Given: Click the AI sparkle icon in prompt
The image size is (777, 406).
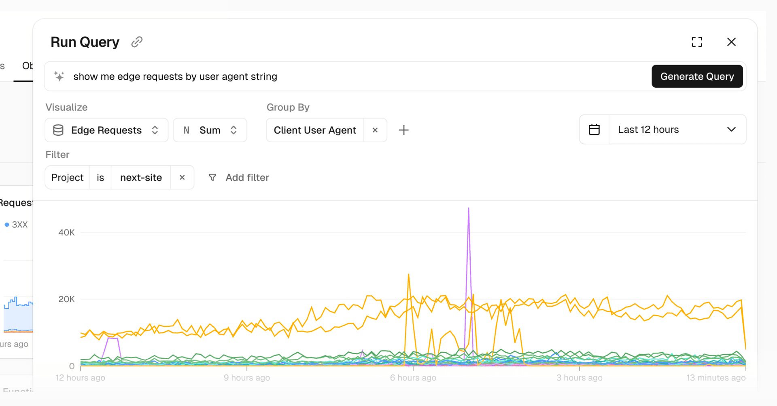Looking at the screenshot, I should pos(59,76).
